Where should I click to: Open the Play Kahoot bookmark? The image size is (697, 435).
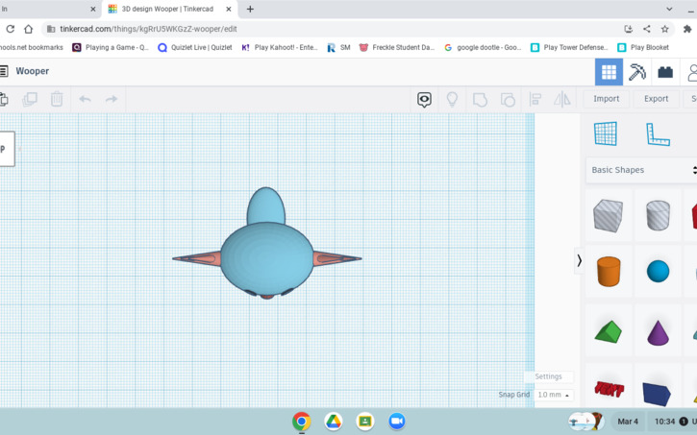click(279, 47)
